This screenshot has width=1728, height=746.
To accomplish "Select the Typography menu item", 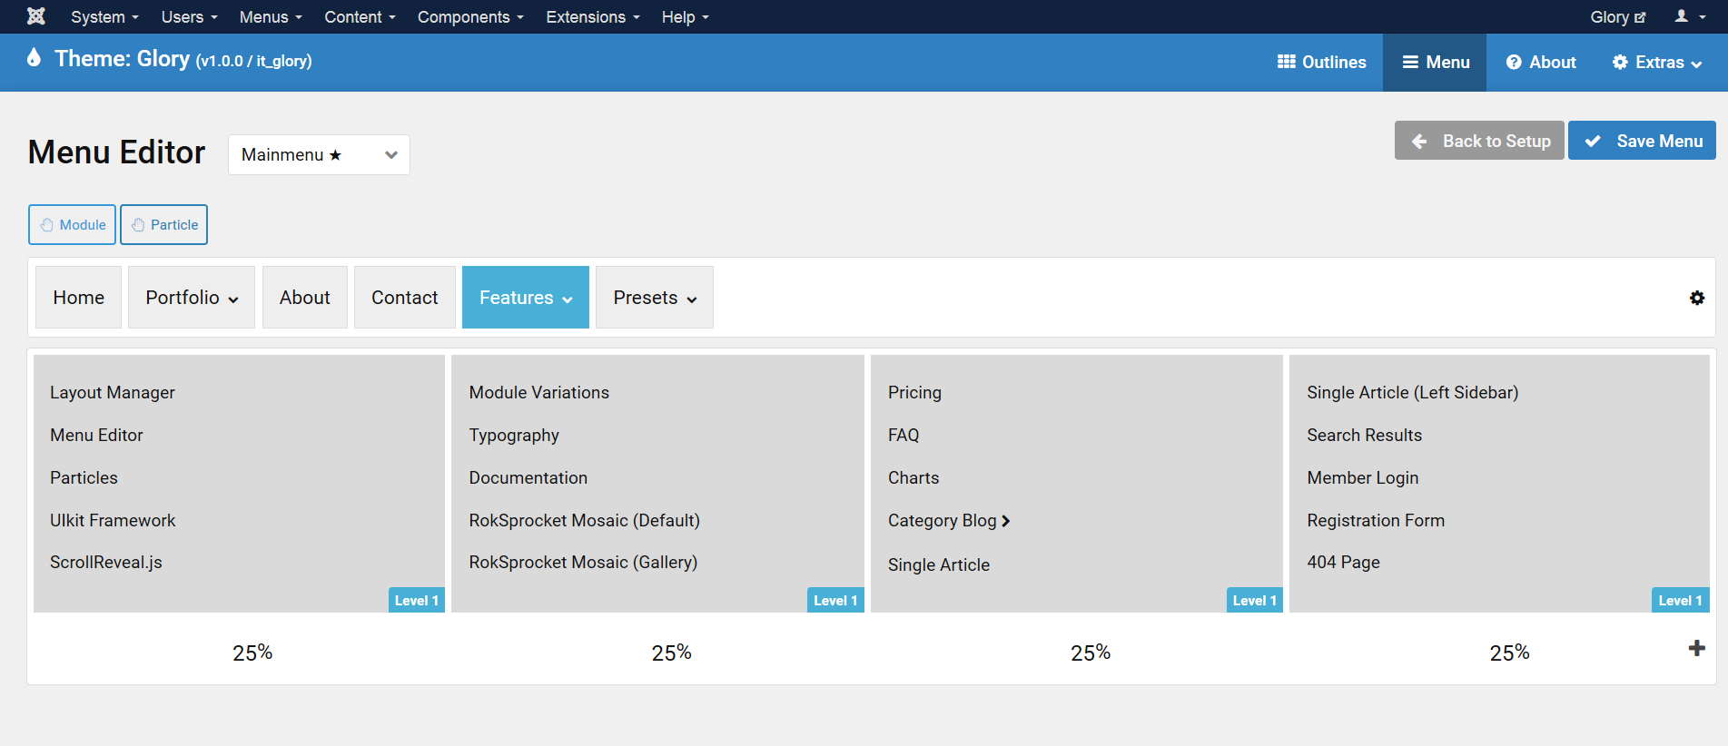I will click(x=514, y=436).
